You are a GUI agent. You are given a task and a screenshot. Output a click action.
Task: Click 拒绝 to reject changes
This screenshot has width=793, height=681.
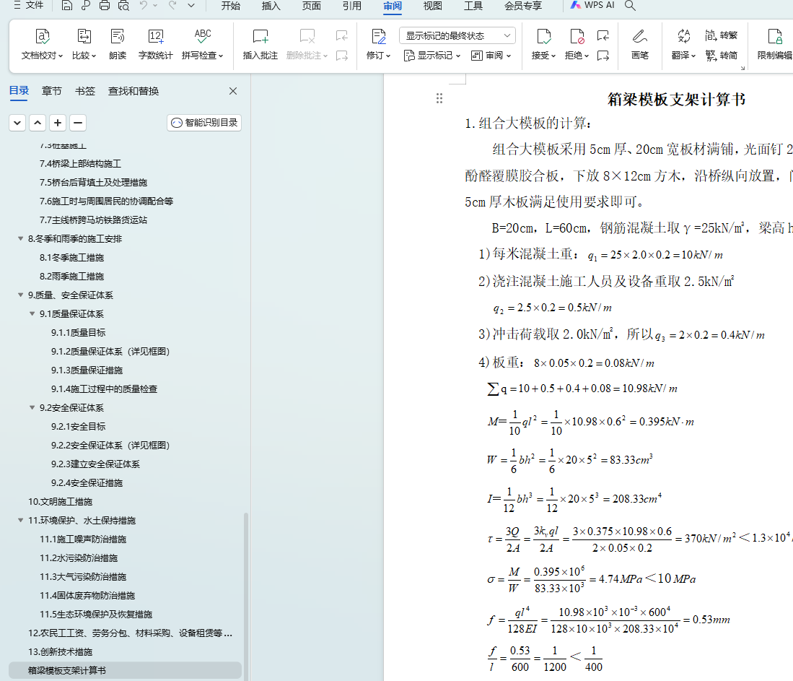coord(577,45)
